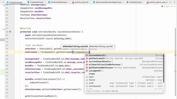
Task: Expand the hidden editor tabs dropdown
Action: (170, 2)
